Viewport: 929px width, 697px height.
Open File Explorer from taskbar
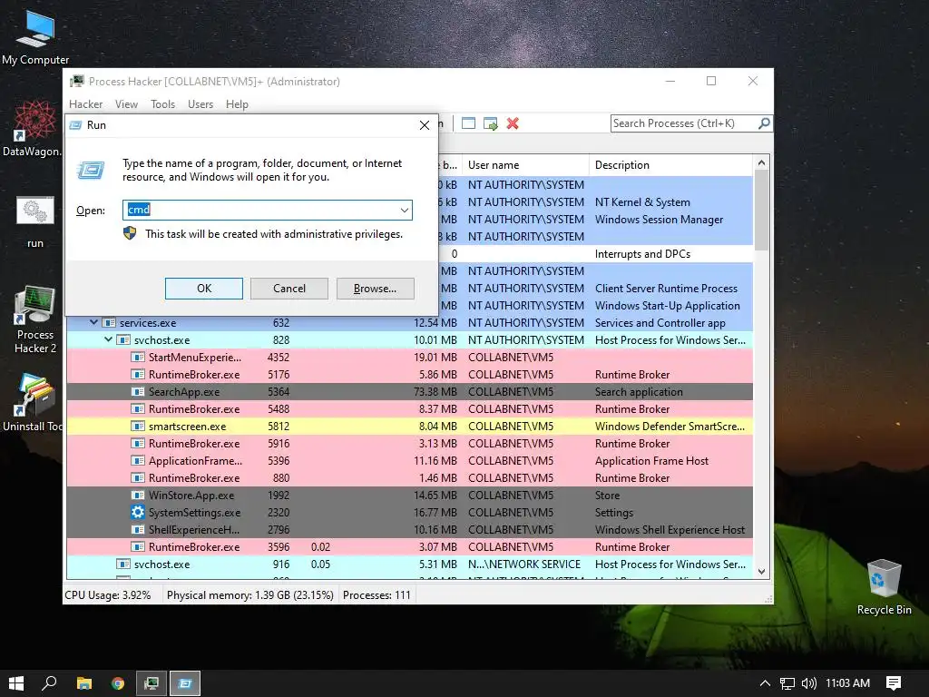click(x=84, y=683)
